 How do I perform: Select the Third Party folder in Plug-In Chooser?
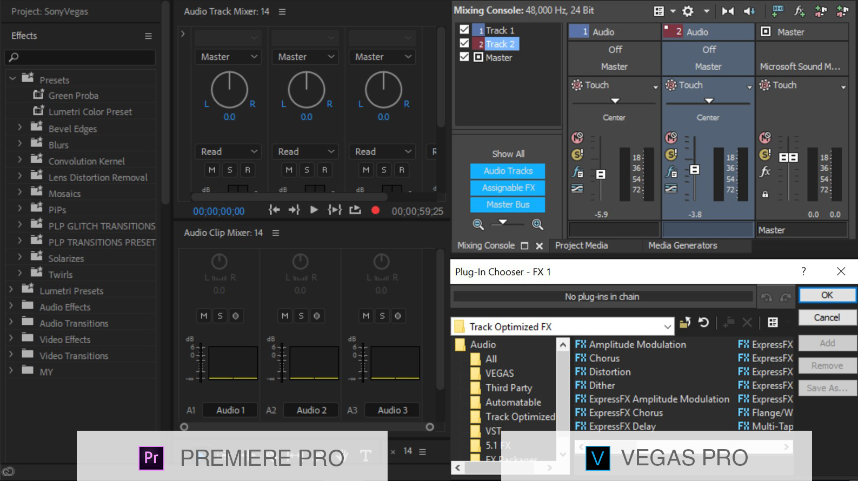tap(508, 388)
